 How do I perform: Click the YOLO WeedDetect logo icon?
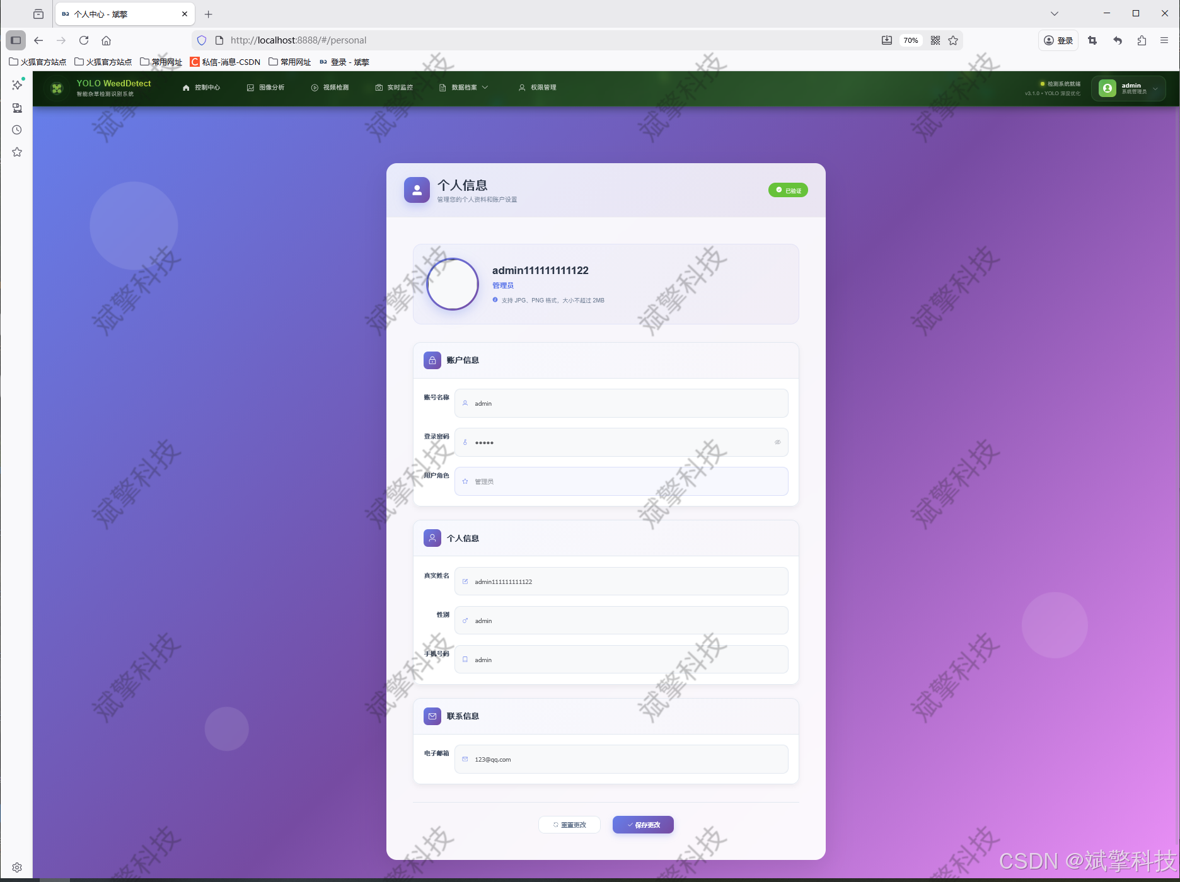57,88
